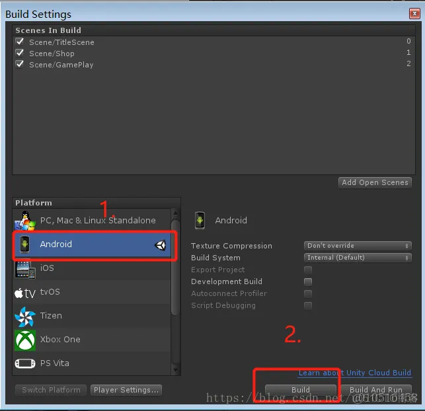425x411 pixels.
Task: Select the Scene/GamePlay entry text
Action: (61, 65)
